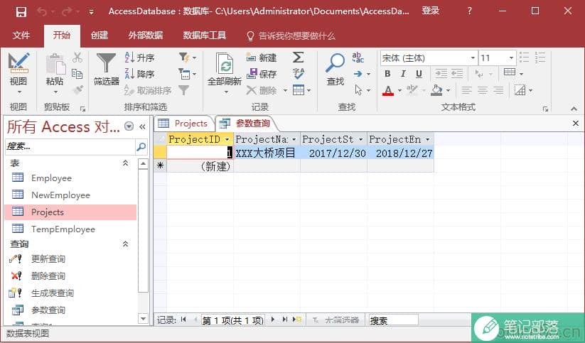Click the Format Painter brush icon
The width and height of the screenshot is (585, 343).
click(x=77, y=90)
